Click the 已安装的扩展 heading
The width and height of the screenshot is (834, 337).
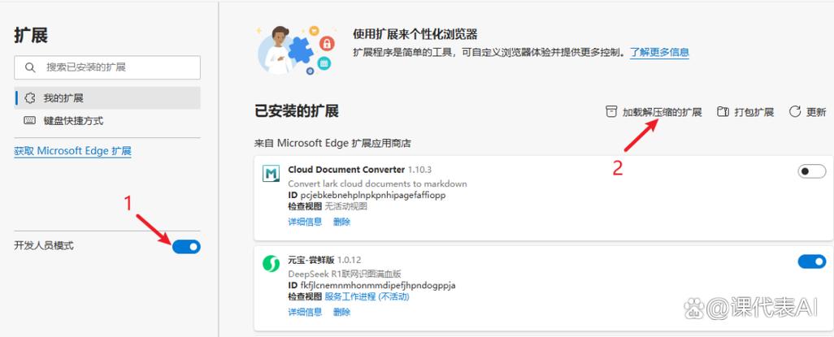(297, 111)
